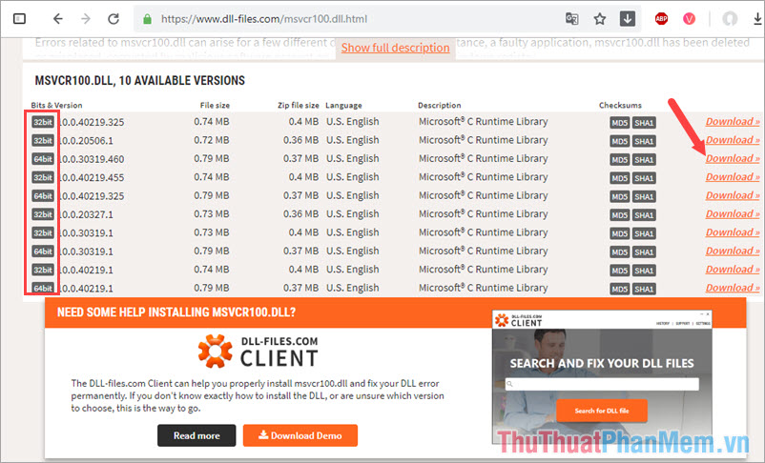Bookmark page with the star icon
Screen dimensions: 765x463
pyautogui.click(x=600, y=19)
